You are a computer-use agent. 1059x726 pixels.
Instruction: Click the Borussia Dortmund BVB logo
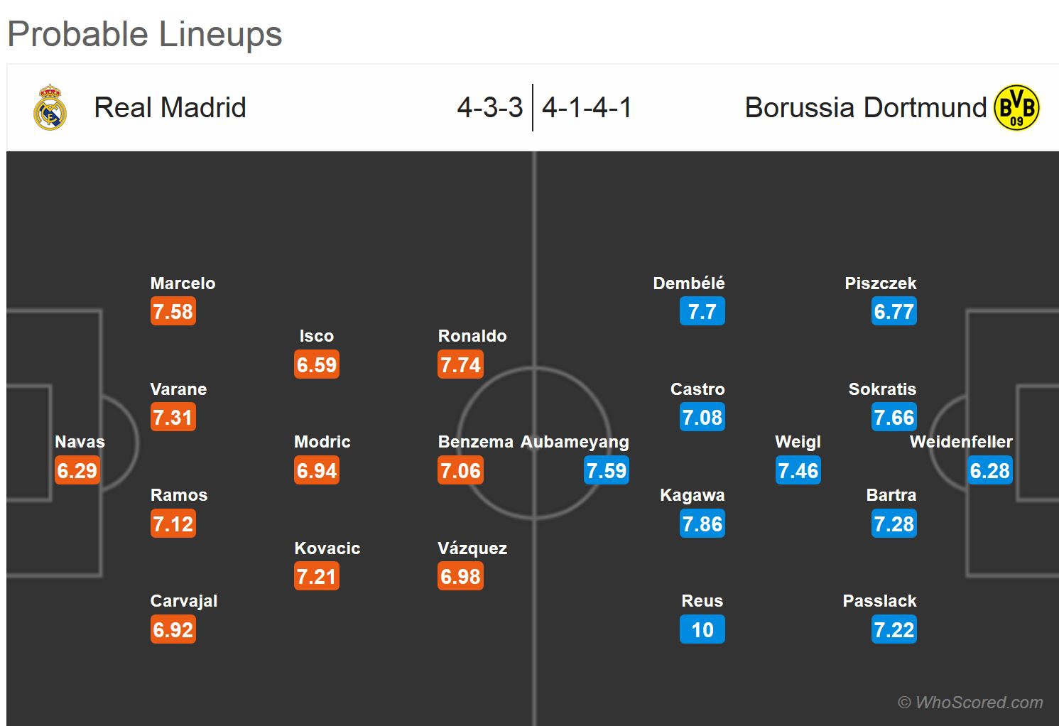[x=1017, y=108]
